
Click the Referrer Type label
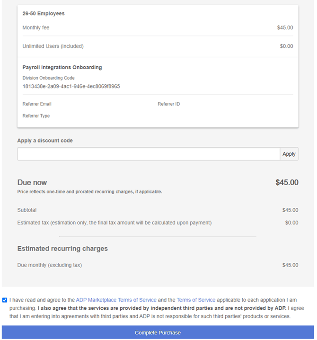(36, 116)
